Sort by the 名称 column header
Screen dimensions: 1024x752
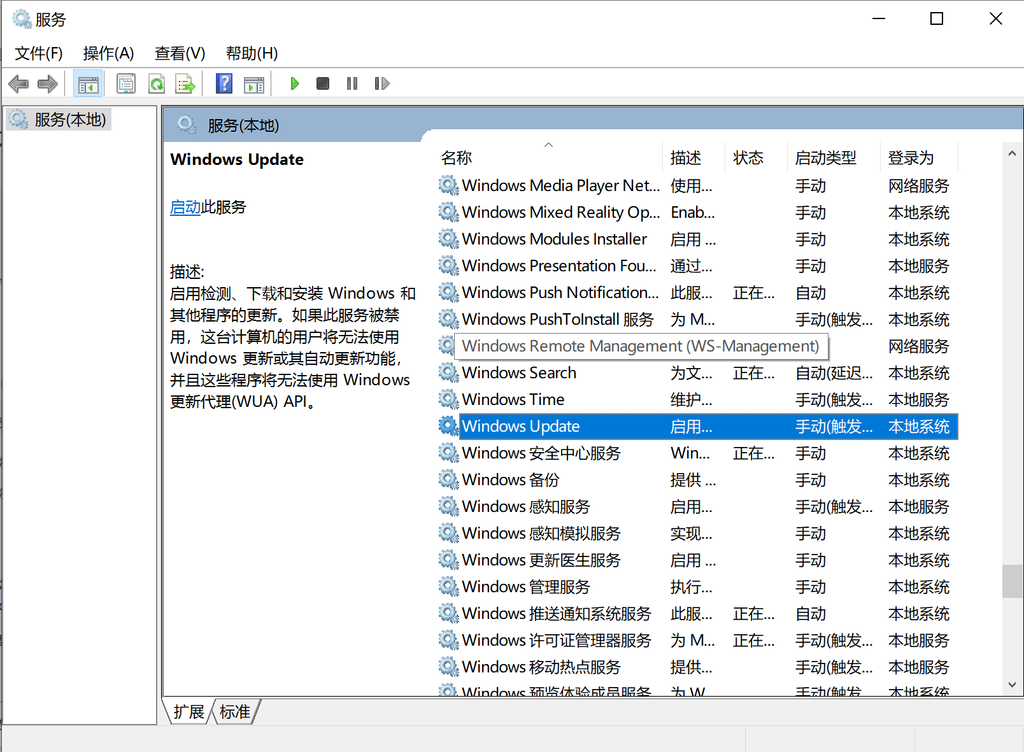[x=548, y=157]
